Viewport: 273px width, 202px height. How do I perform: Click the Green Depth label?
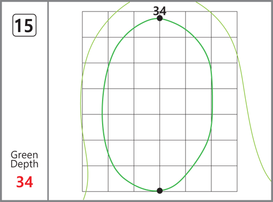tap(25, 160)
